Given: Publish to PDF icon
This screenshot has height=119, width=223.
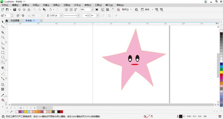Looking at the screenshot, I should point(76,9).
